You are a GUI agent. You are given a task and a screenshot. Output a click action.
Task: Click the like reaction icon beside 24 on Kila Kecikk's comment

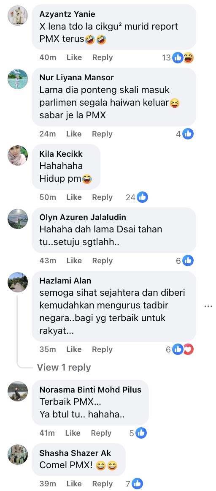point(143,197)
